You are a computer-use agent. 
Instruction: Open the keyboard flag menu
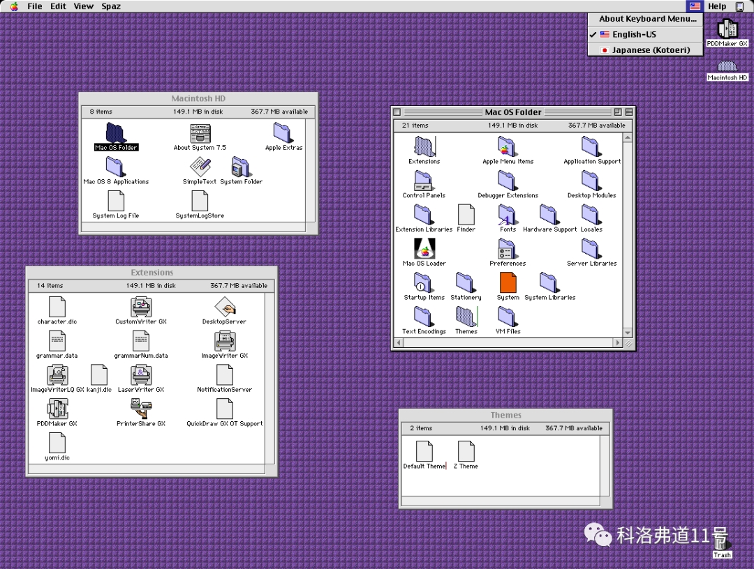694,6
